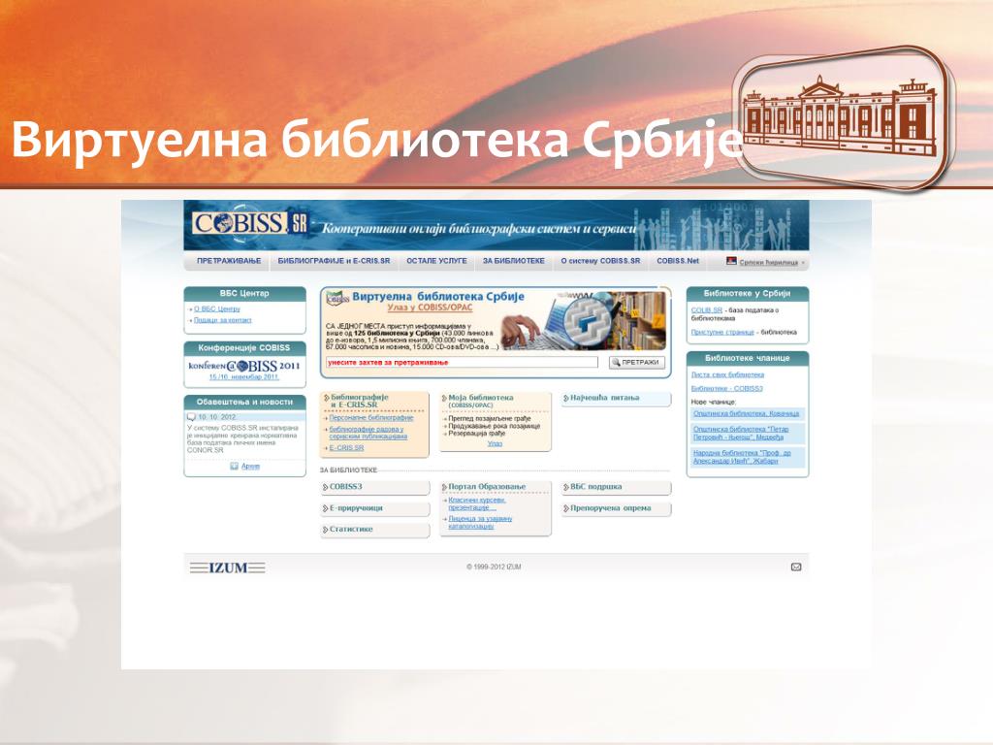Open Општинска библиотека, Ковачица link
Image resolution: width=993 pixels, height=745 pixels.
pos(746,413)
